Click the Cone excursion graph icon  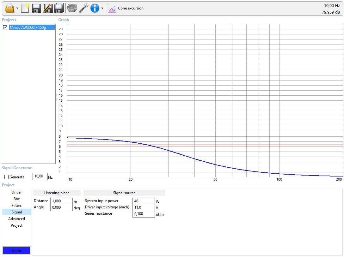[112, 9]
